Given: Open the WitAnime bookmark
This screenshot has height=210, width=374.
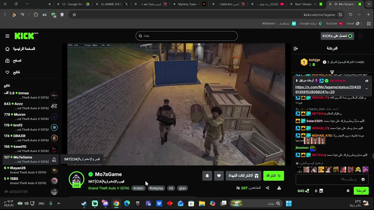Looking at the screenshot, I should click(279, 23).
